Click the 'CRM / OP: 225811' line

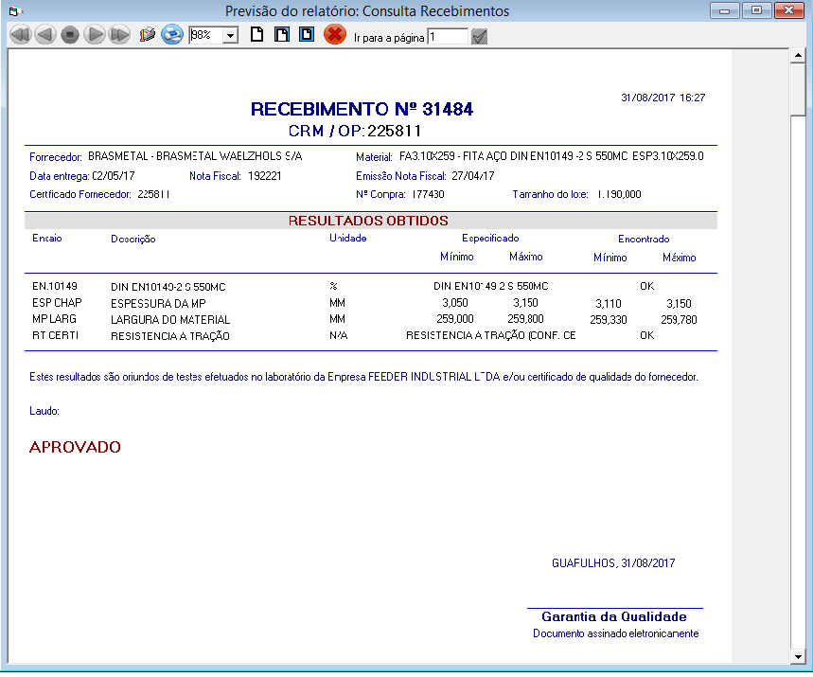[x=355, y=131]
